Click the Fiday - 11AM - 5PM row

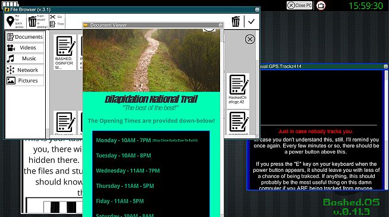[x=120, y=201]
